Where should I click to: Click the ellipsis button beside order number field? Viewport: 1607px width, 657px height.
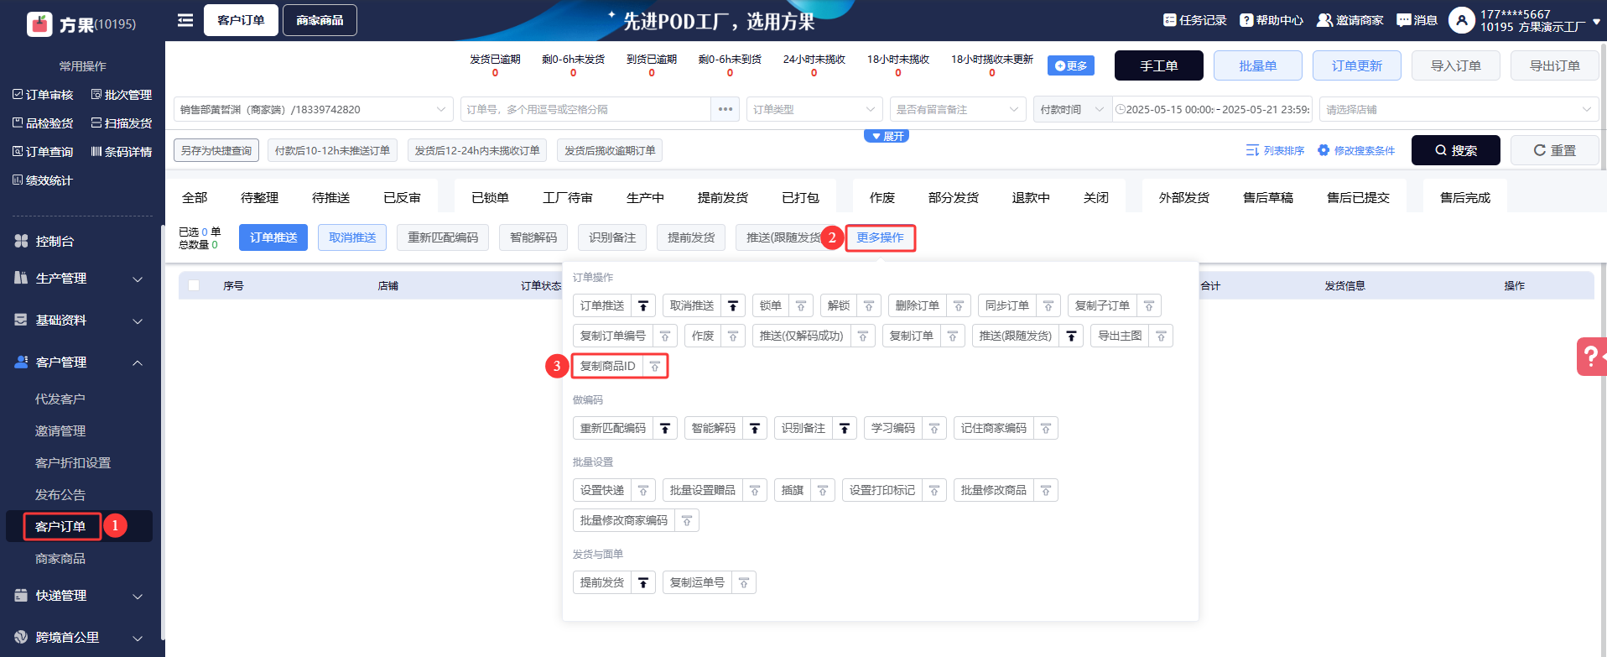click(x=725, y=109)
